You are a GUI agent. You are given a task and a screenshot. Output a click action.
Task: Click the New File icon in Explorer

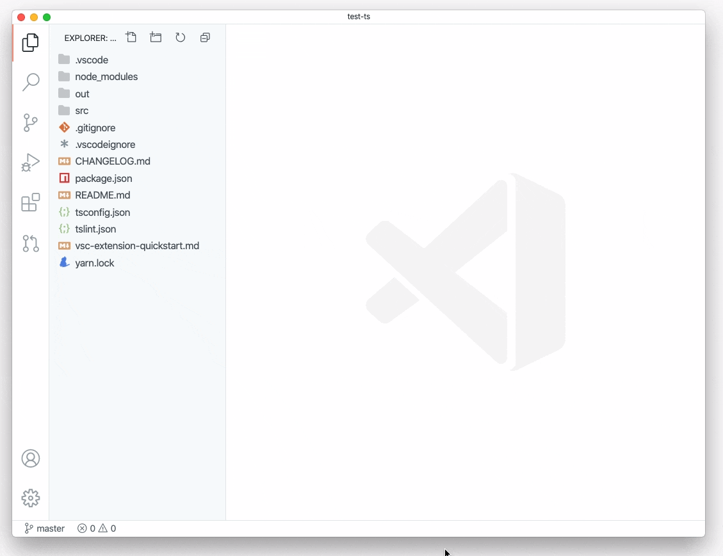click(x=131, y=38)
